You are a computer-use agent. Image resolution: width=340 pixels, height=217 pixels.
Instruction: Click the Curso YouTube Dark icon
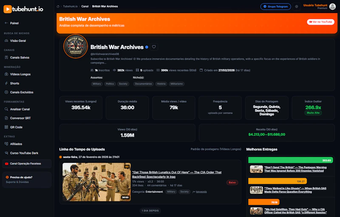6,153
